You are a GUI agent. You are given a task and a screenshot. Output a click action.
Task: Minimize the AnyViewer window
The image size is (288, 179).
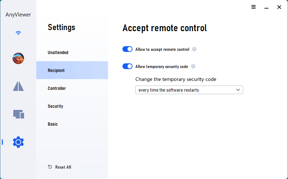[x=266, y=7]
